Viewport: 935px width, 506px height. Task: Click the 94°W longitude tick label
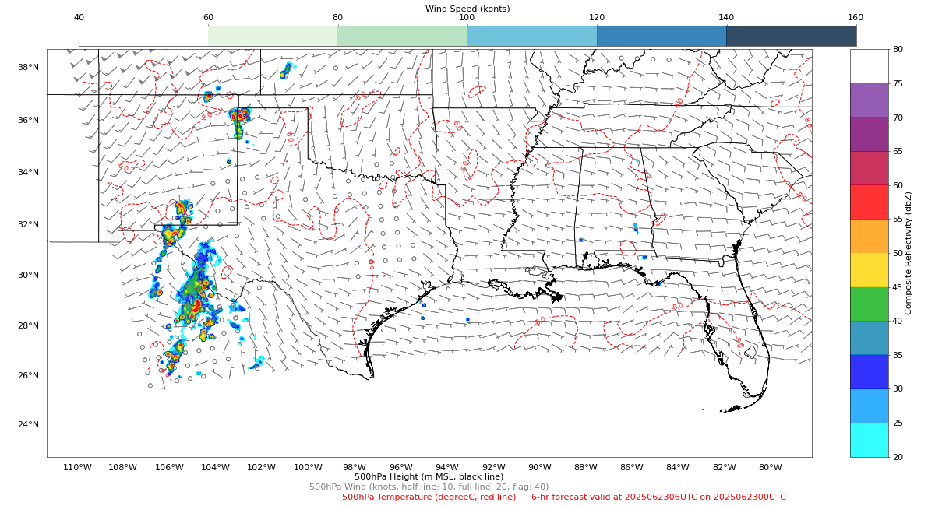(x=446, y=467)
